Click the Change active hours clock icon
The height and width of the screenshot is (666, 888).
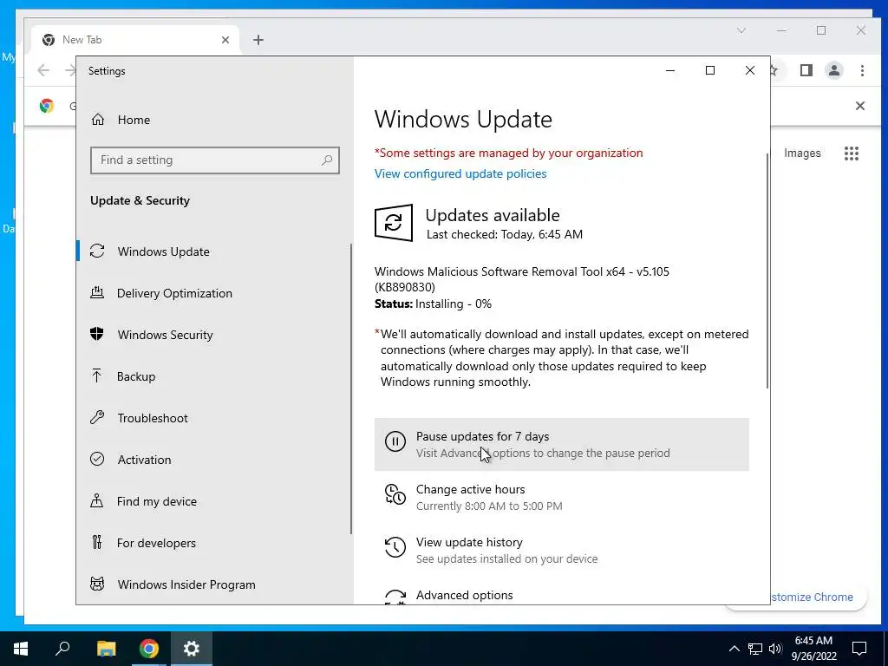pos(395,493)
